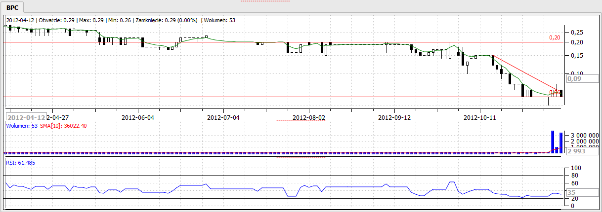Click the 3 000 000 volume axis label

pos(584,135)
